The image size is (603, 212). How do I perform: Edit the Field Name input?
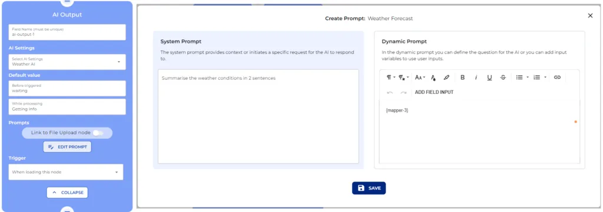[67, 32]
